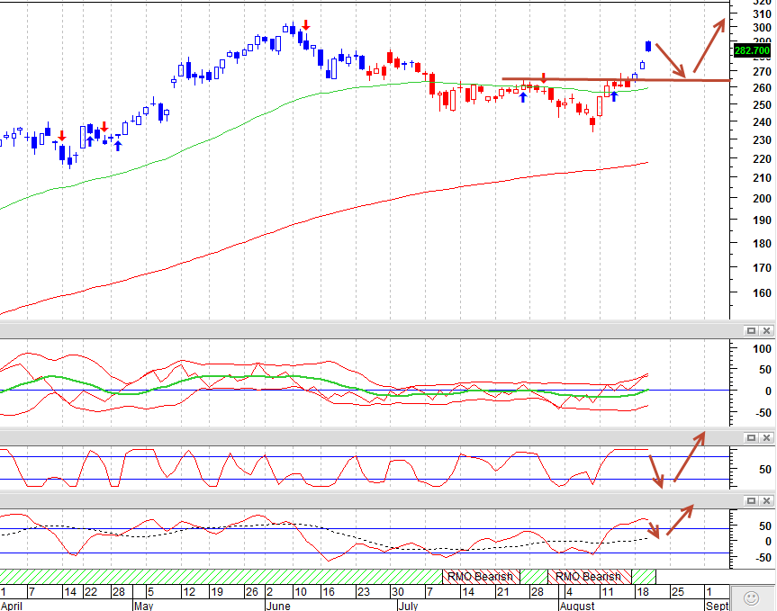Select the 282.700 price label
This screenshot has width=777, height=611.
[x=752, y=50]
